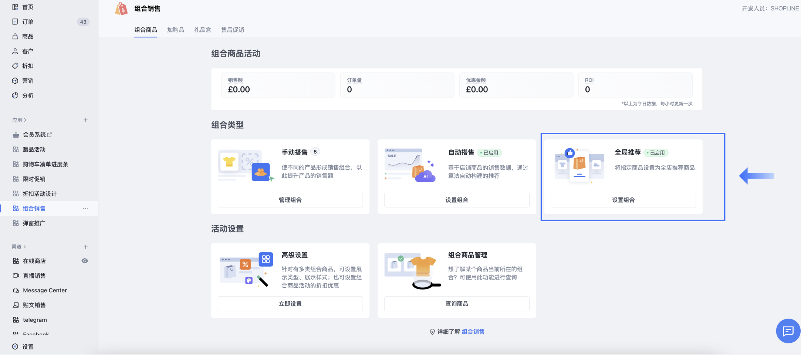Screen dimensions: 801x355
Task: Click 设置组合 button under 自动搭售
Action: tap(457, 200)
